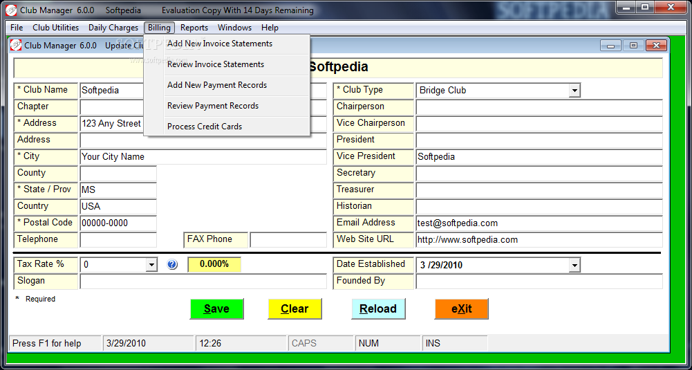Open the Date Established date picker
Screen dimensions: 692x370
pyautogui.click(x=574, y=265)
